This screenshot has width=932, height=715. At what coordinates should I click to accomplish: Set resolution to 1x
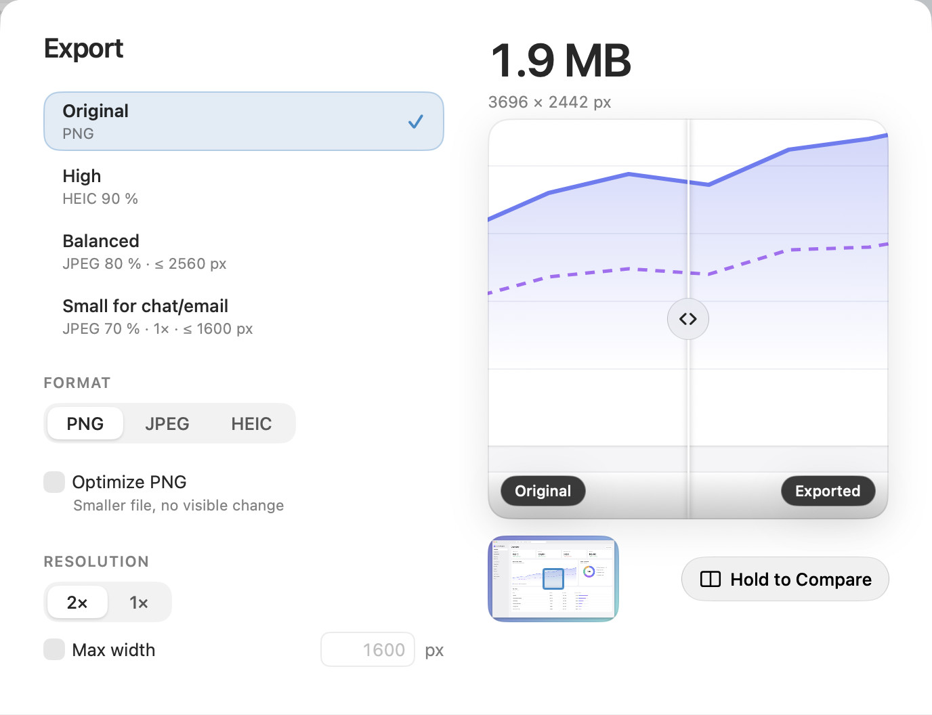point(139,603)
